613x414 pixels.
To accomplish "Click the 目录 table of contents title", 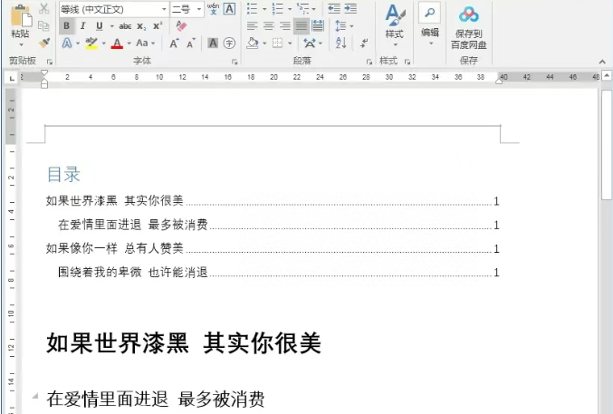I will [x=63, y=175].
